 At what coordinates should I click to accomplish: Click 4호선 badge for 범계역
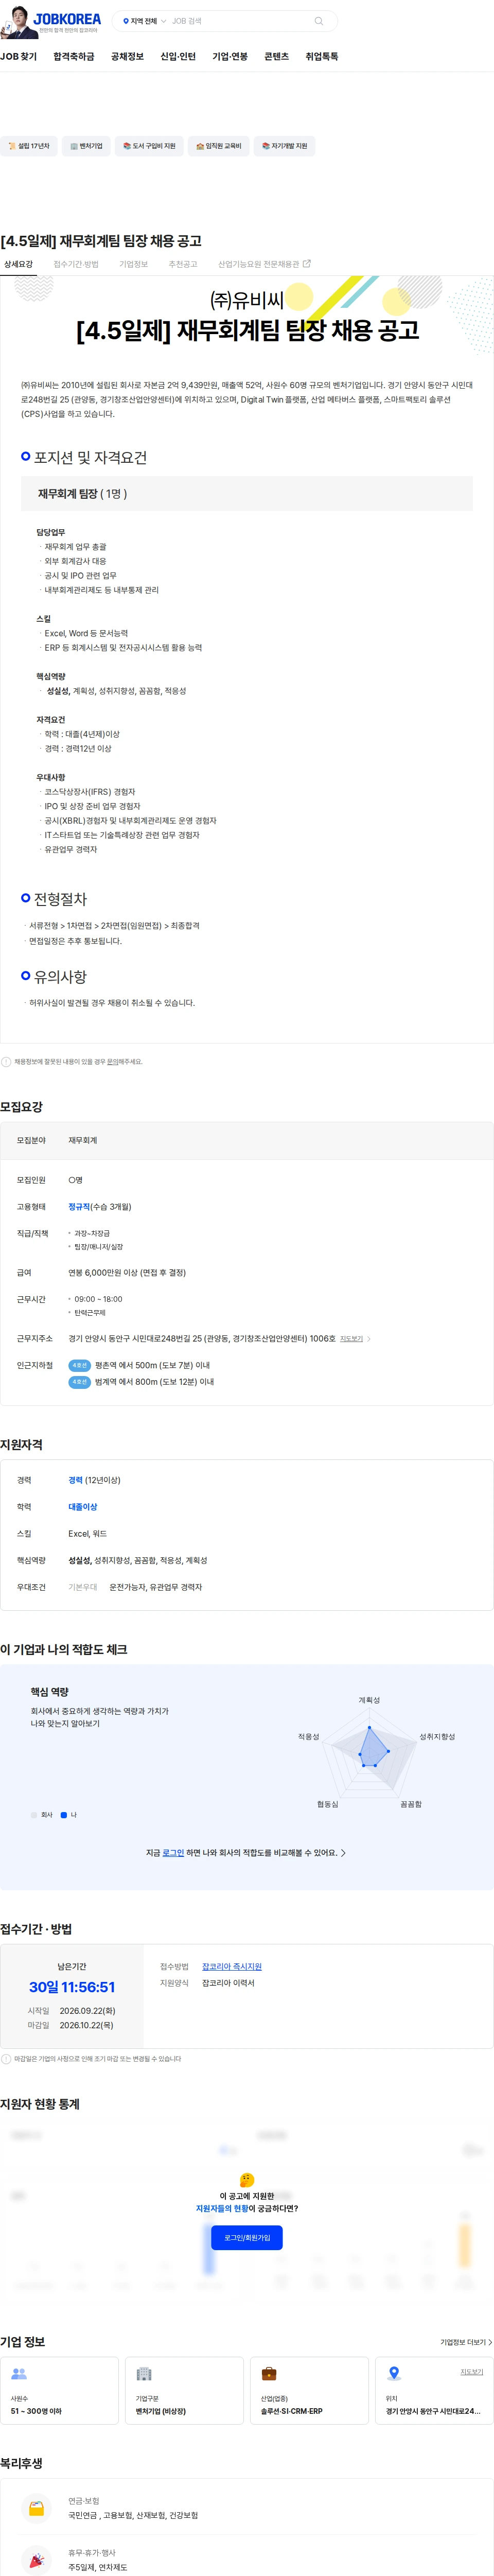click(x=79, y=1383)
